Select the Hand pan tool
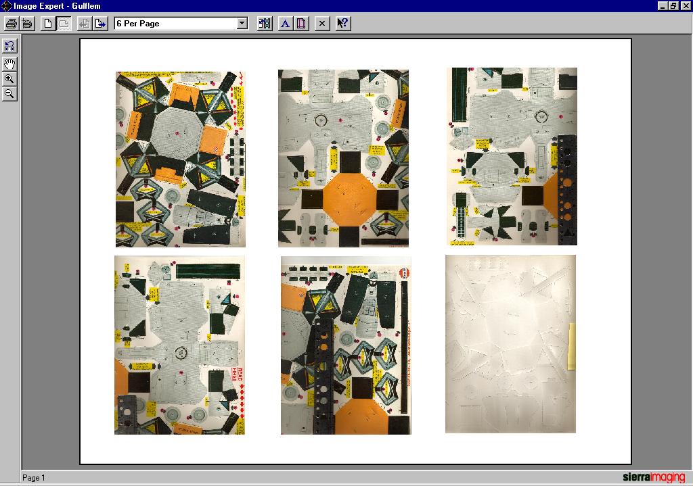 (x=9, y=64)
